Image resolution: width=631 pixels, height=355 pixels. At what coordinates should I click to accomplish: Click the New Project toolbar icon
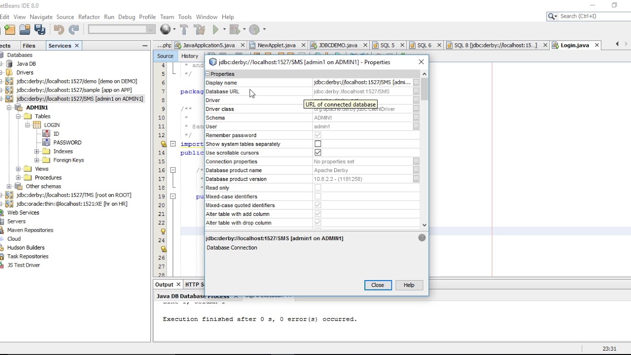click(x=9, y=30)
